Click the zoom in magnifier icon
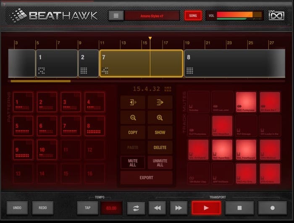294x223 pixels. coord(160,118)
